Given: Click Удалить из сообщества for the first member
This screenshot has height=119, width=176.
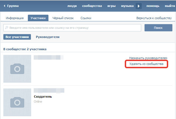Looking at the screenshot, I should tap(146, 64).
